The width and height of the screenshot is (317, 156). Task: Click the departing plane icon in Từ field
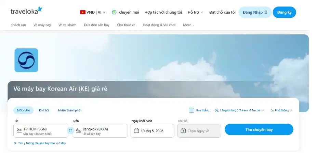[19, 130]
